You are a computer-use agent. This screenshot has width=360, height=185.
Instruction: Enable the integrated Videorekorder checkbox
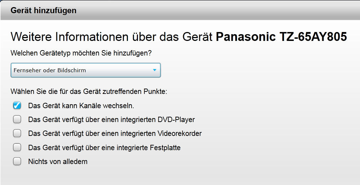[17, 133]
